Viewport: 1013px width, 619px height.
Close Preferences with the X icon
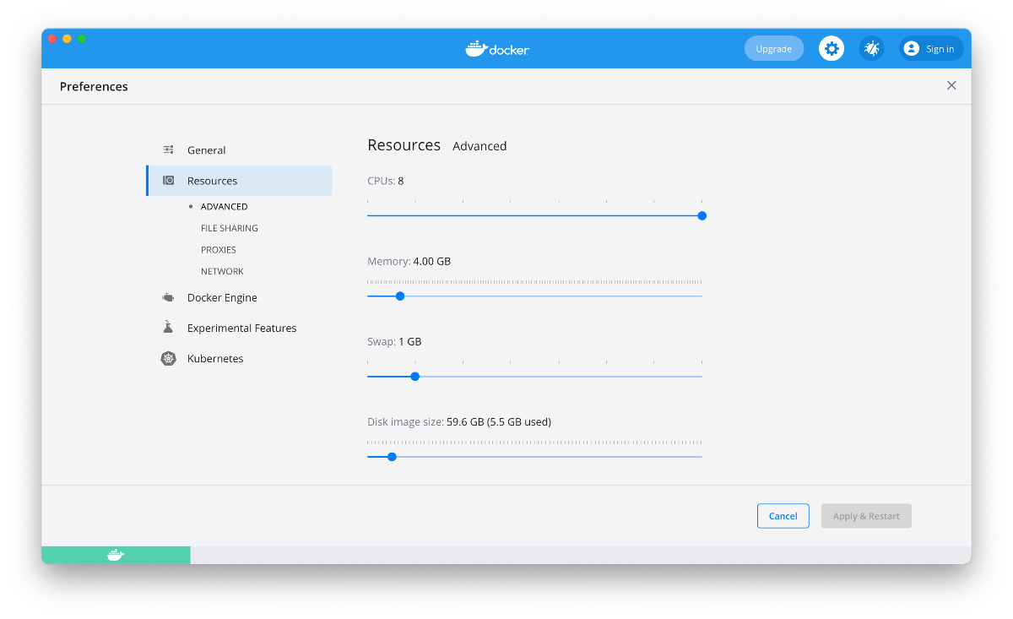click(951, 85)
